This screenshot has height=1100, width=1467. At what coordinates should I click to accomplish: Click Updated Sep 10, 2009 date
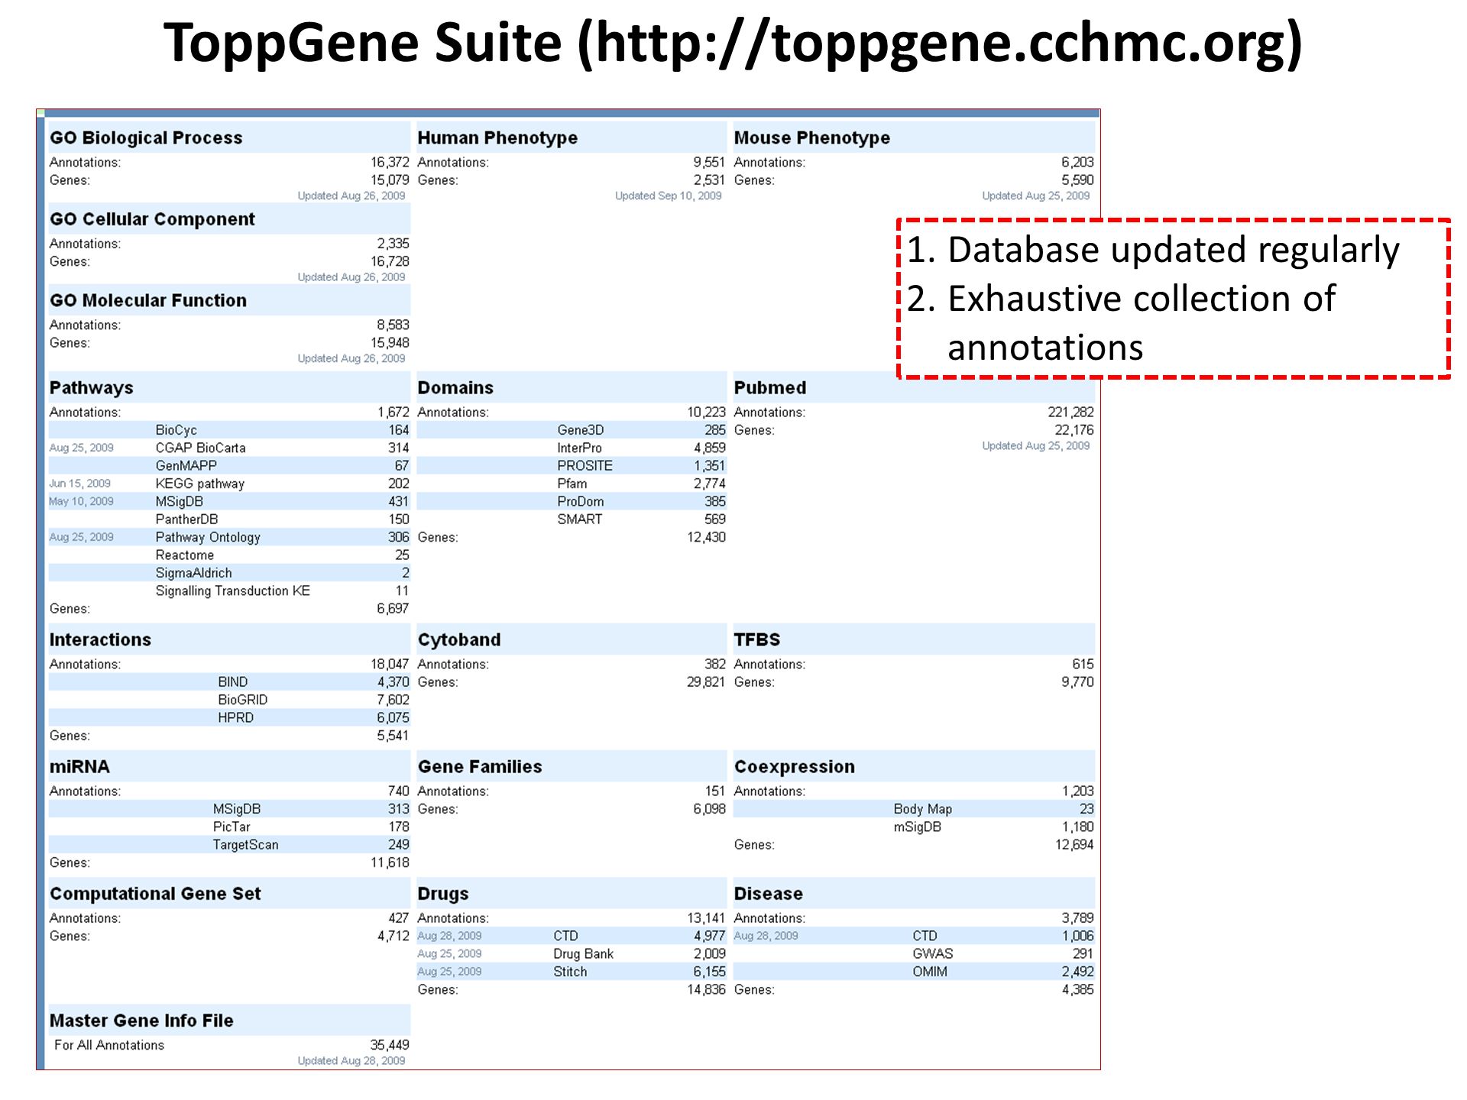[669, 196]
